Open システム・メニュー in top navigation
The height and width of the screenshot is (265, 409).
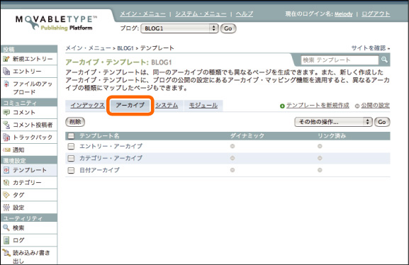click(201, 14)
